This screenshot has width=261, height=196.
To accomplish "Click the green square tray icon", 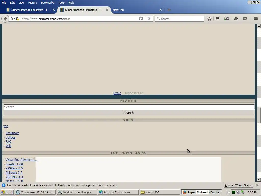I will 233,192.
